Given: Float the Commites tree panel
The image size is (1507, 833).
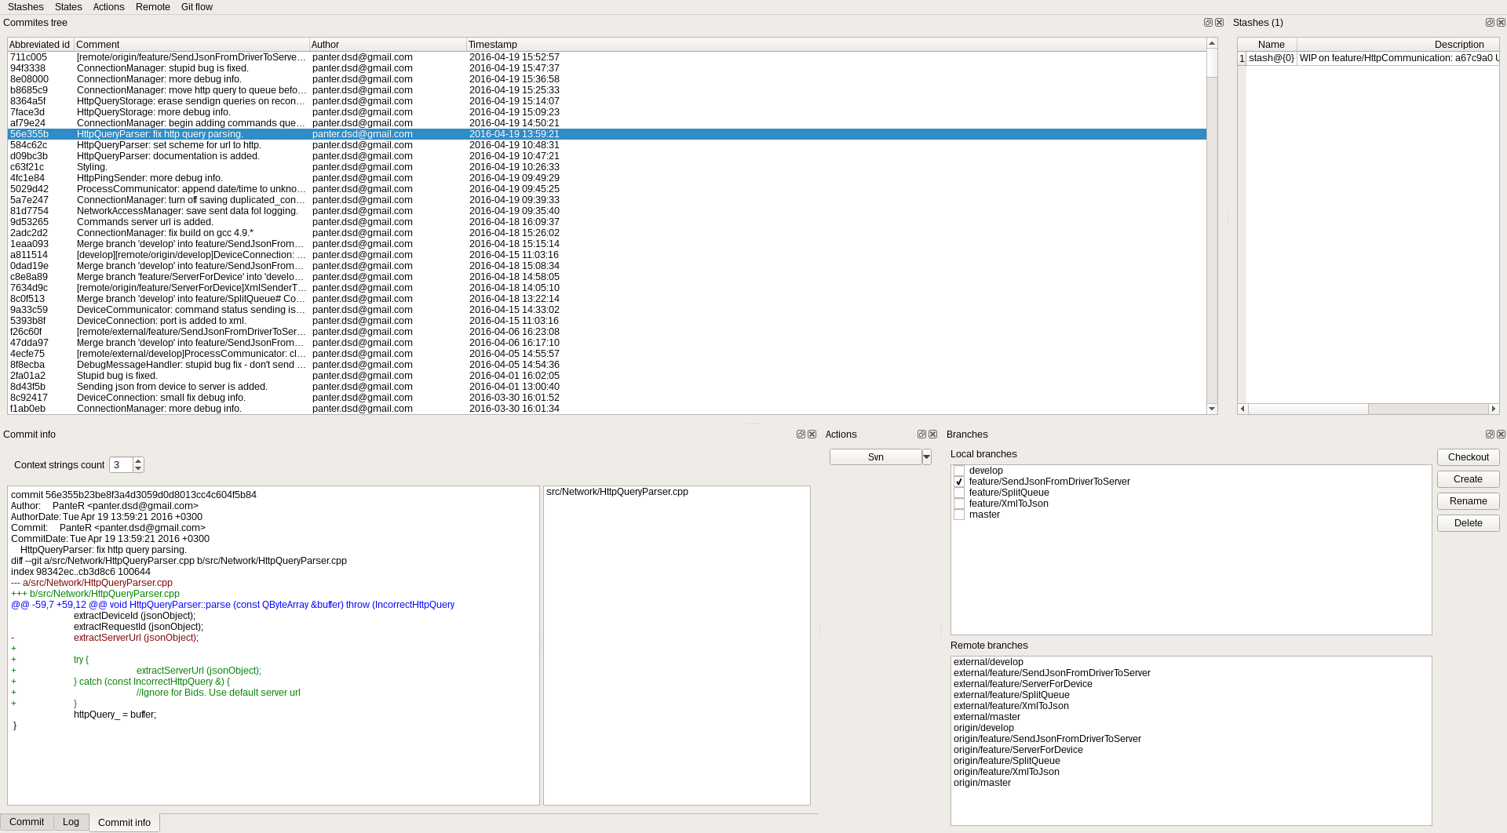Looking at the screenshot, I should 1208,23.
